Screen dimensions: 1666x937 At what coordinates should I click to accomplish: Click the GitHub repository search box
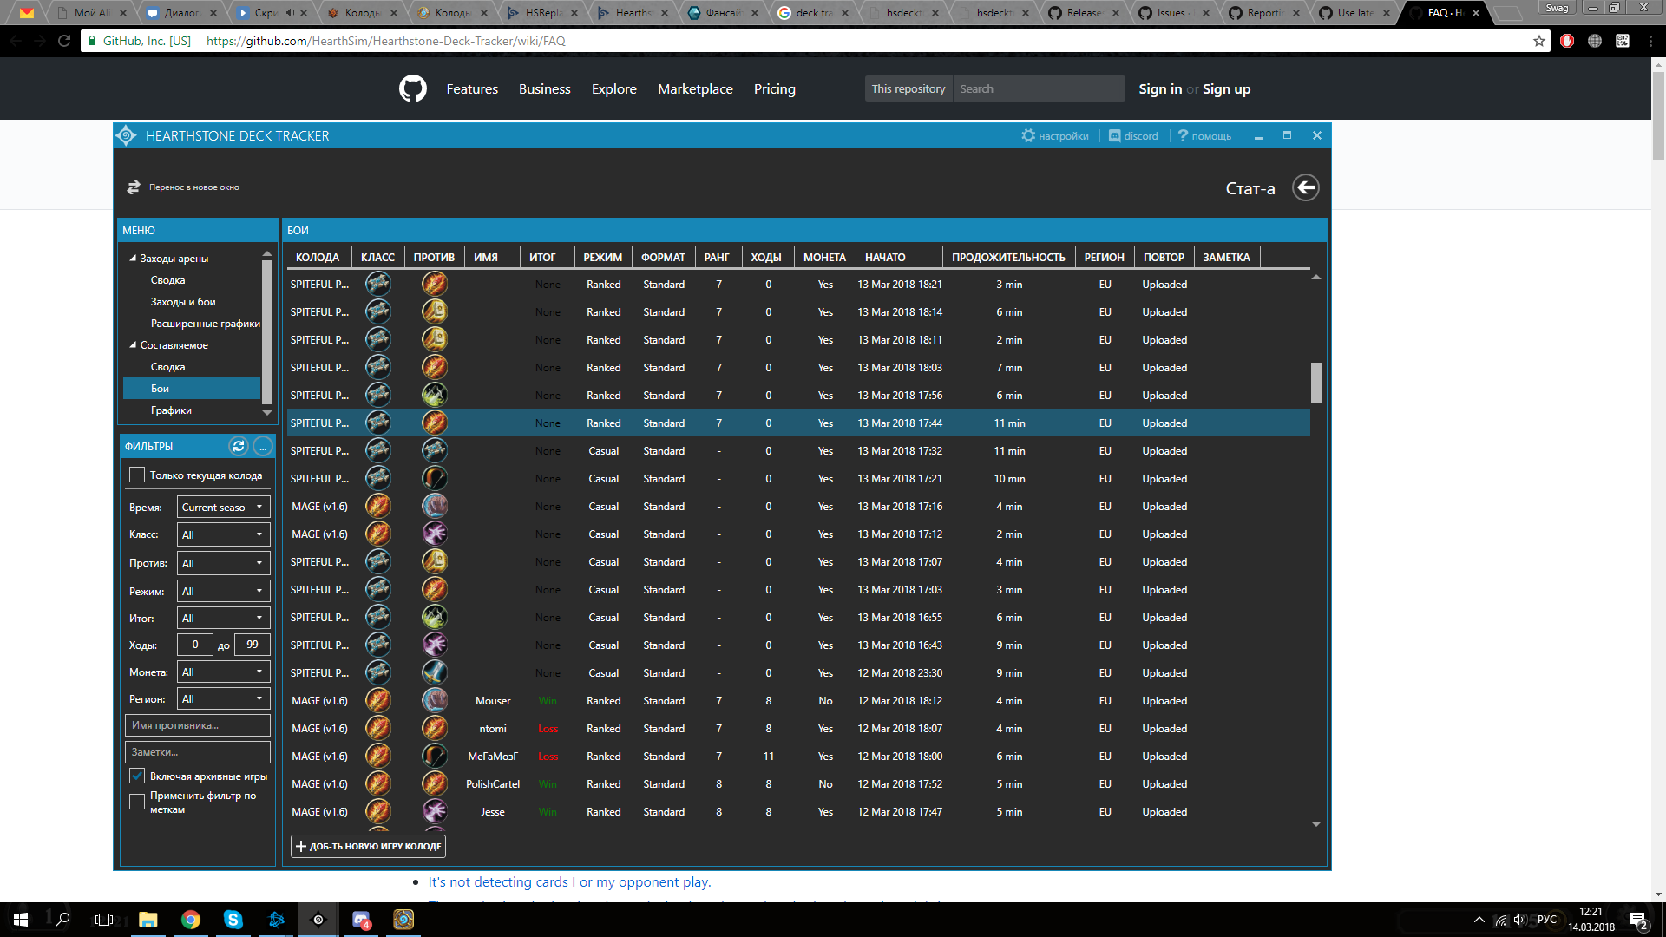click(1039, 88)
